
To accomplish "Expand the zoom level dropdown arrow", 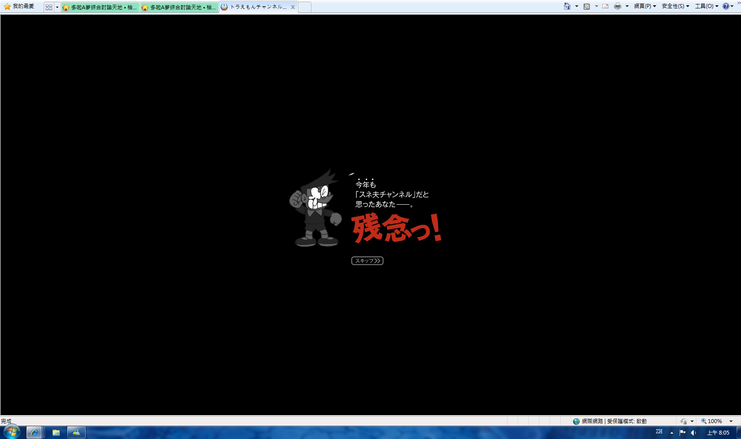I will click(731, 421).
